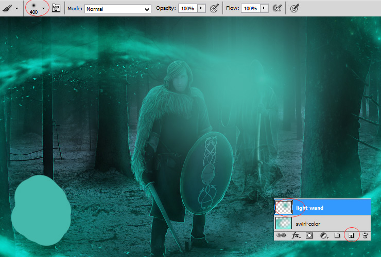Create a new layer icon

351,235
